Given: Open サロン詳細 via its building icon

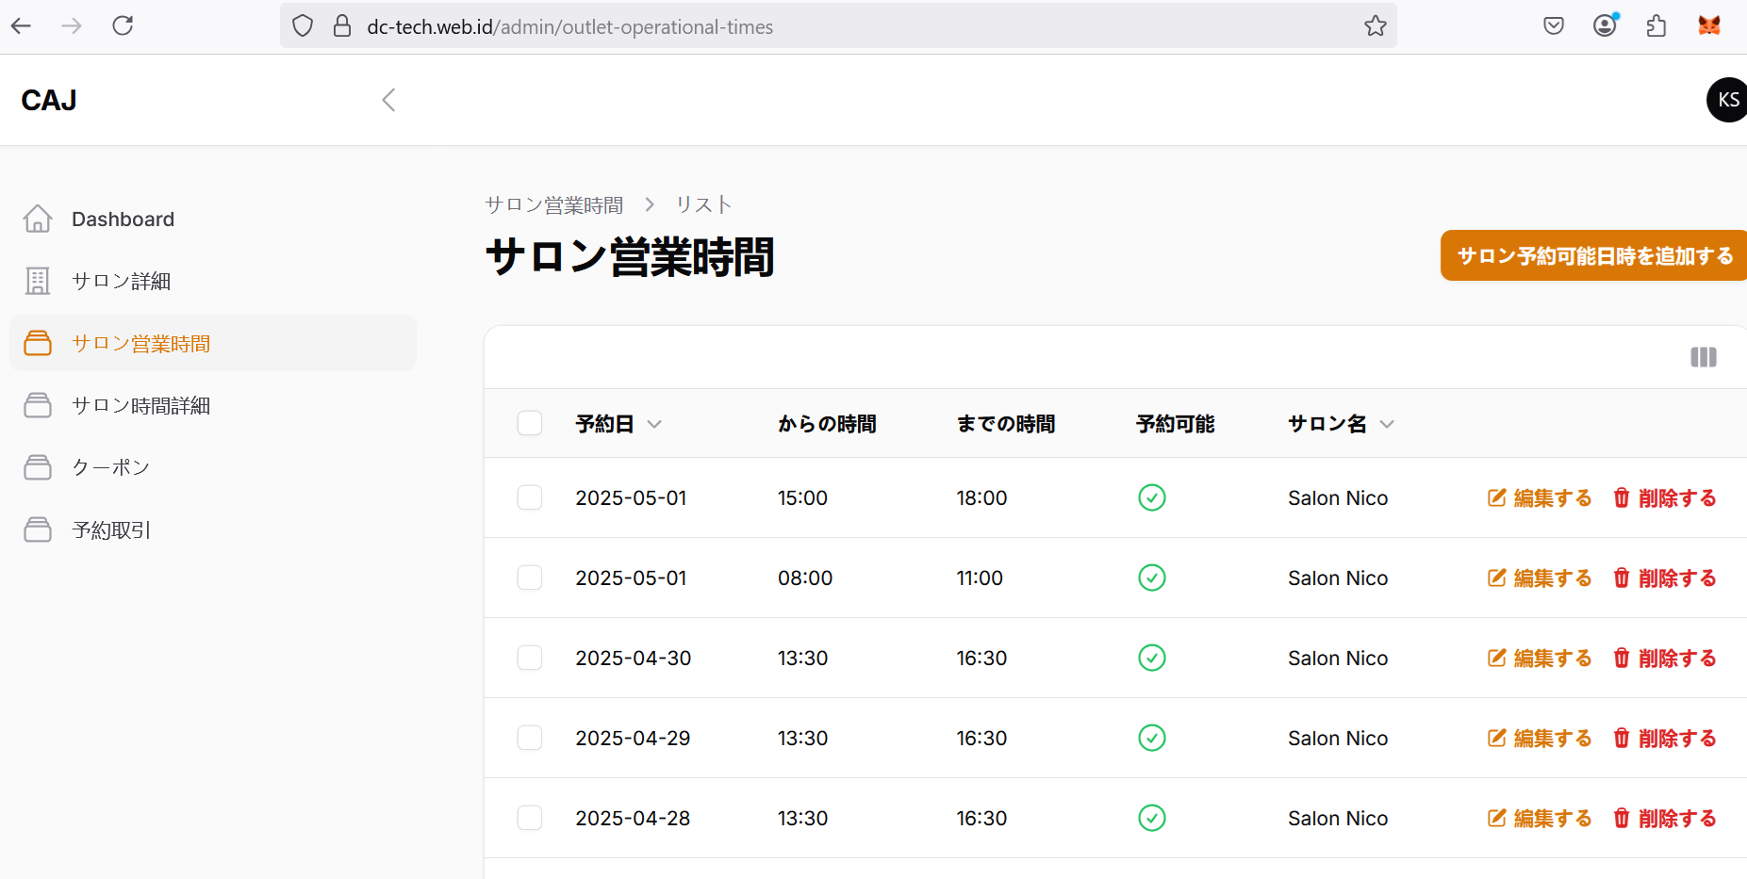Looking at the screenshot, I should coord(38,280).
